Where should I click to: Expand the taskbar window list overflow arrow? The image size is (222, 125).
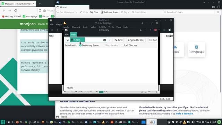[x=138, y=122]
